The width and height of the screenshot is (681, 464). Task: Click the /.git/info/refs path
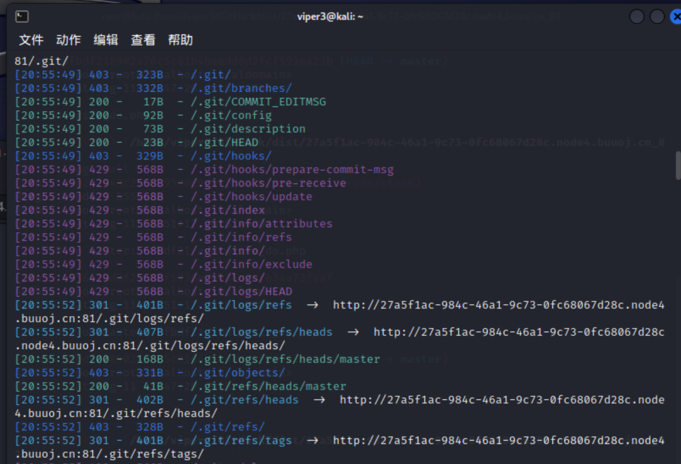click(x=241, y=238)
